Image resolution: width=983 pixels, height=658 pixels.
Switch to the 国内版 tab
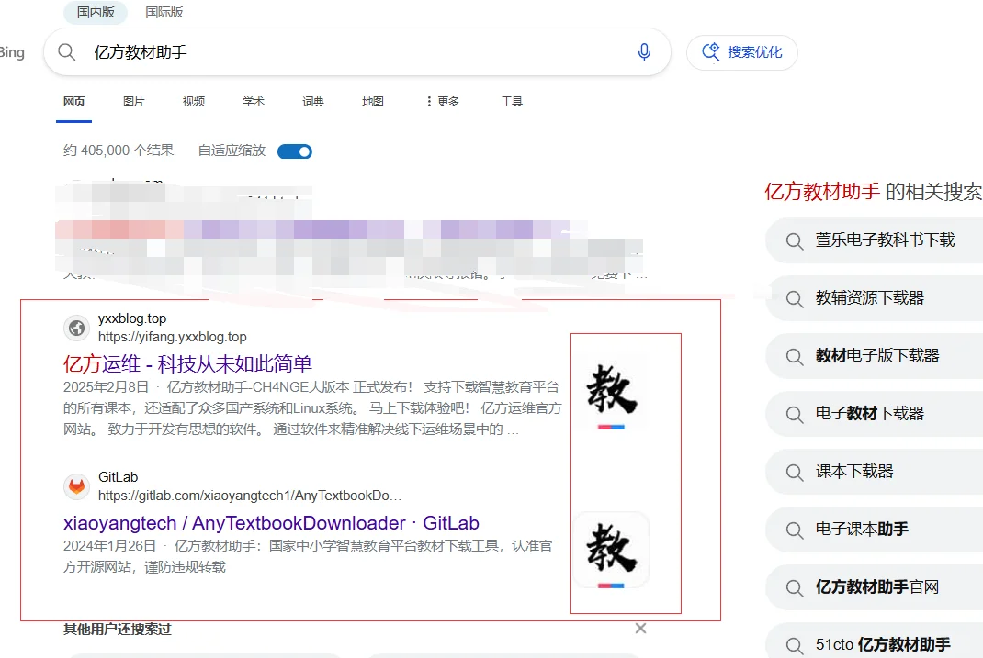[96, 12]
